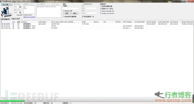The image size is (194, 104).
Task: Switch to the realtime scan status tab
Action: tap(5, 19)
